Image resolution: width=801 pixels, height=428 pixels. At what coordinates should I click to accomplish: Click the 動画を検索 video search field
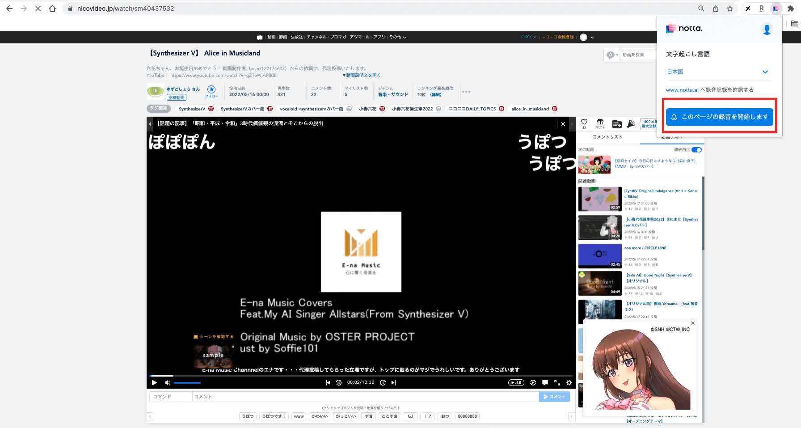coord(638,55)
